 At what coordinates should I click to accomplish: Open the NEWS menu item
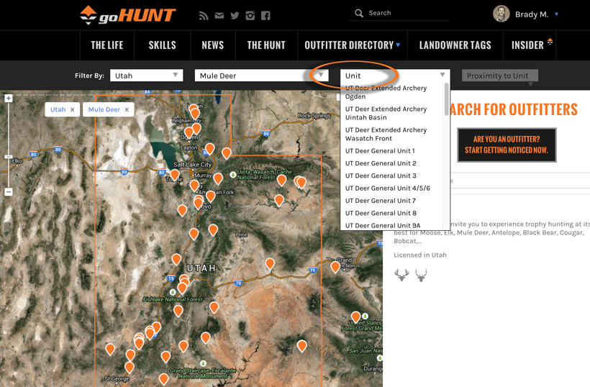(x=213, y=45)
